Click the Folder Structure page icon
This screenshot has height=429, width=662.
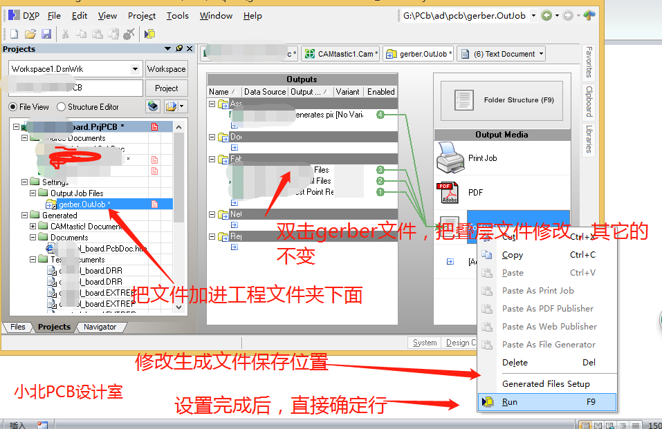[x=463, y=100]
